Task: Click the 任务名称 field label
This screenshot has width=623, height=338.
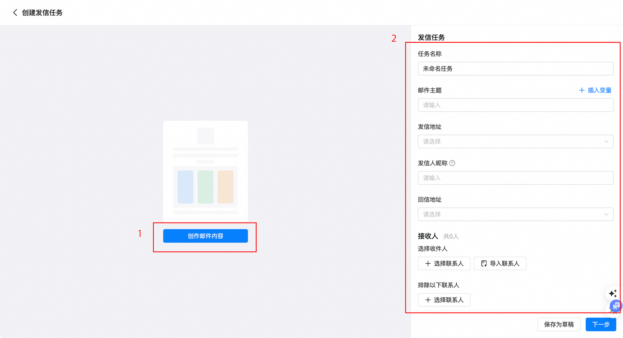Action: point(429,54)
